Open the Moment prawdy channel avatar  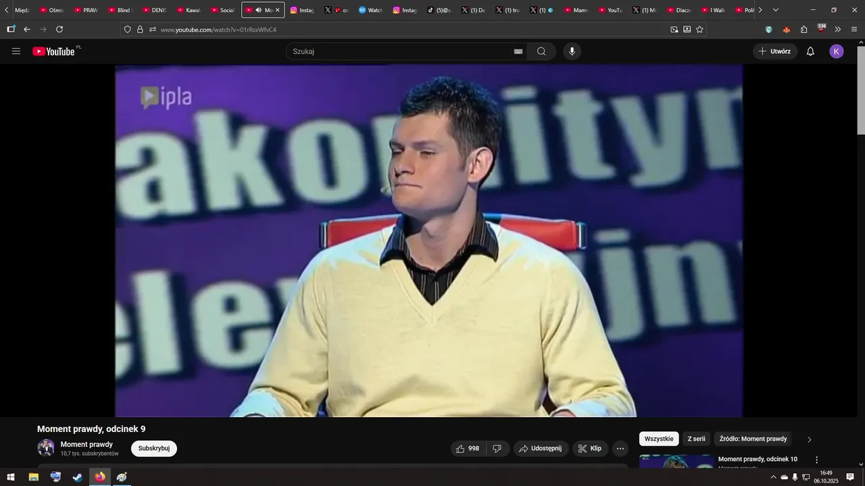(x=46, y=448)
